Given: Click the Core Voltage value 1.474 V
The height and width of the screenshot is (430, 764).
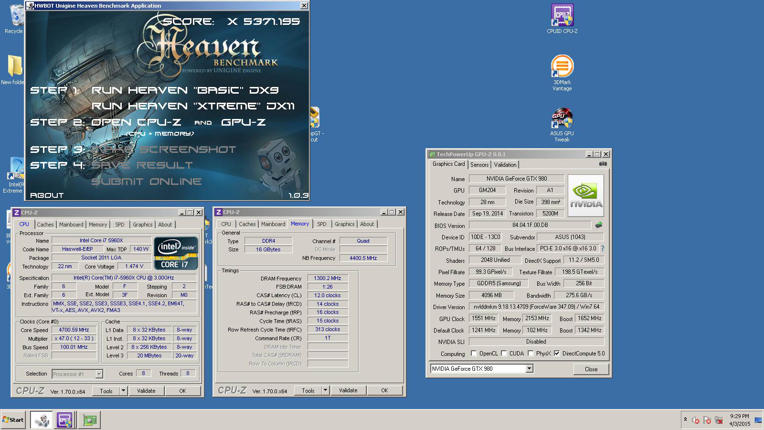Looking at the screenshot, I should coord(134,266).
